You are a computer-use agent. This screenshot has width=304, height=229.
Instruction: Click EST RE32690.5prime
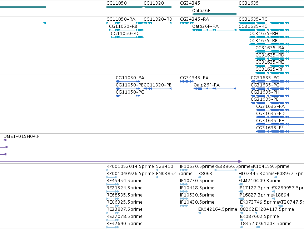click(x=124, y=224)
